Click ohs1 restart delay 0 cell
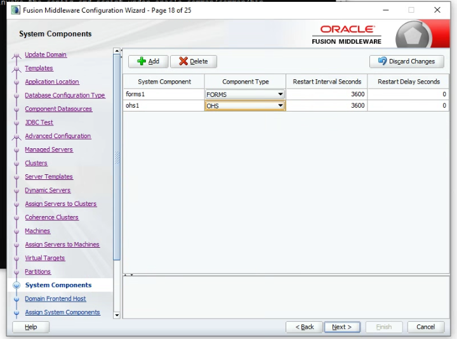Screen dimensions: 457x339 408,105
